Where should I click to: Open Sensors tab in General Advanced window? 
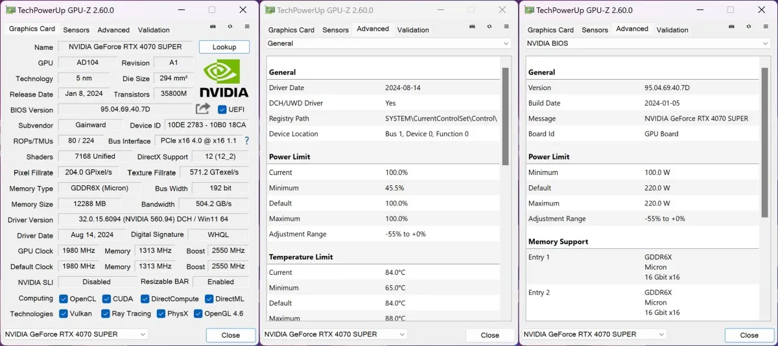point(336,30)
